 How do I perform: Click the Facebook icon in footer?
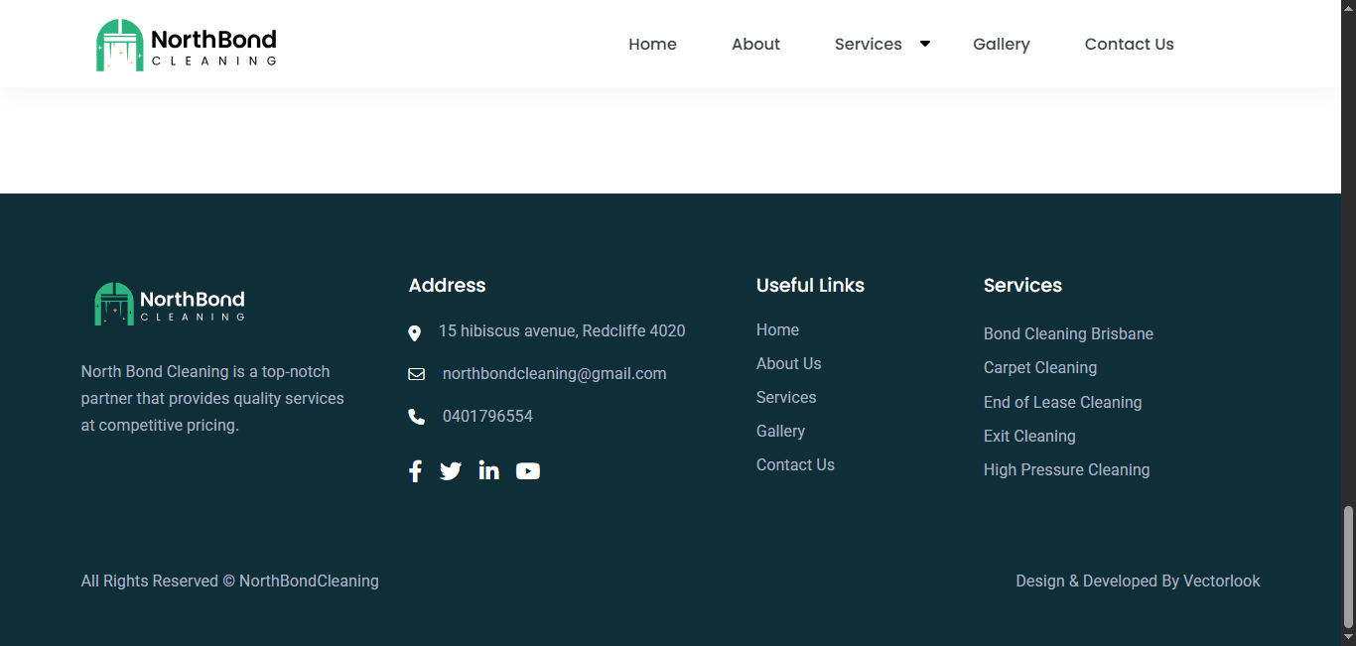pos(415,471)
